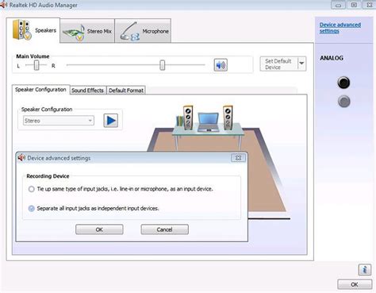Minimize the Realtek HD Audio Manager window
376x293 pixels.
(338, 5)
